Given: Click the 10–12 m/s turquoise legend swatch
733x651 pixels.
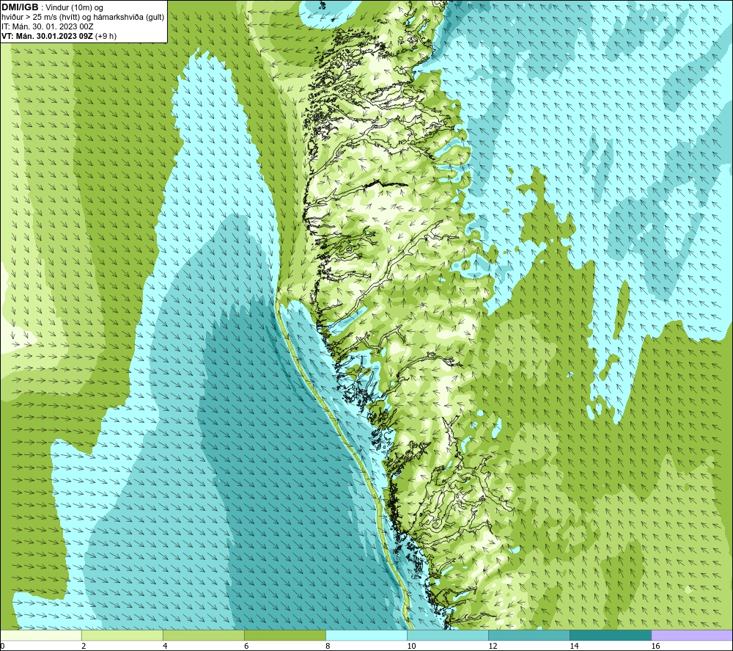Looking at the screenshot, I should tap(448, 635).
